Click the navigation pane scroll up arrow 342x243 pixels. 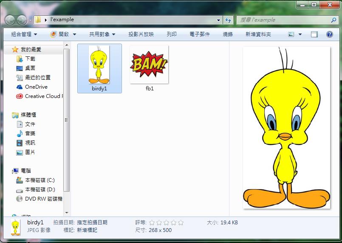(x=67, y=45)
